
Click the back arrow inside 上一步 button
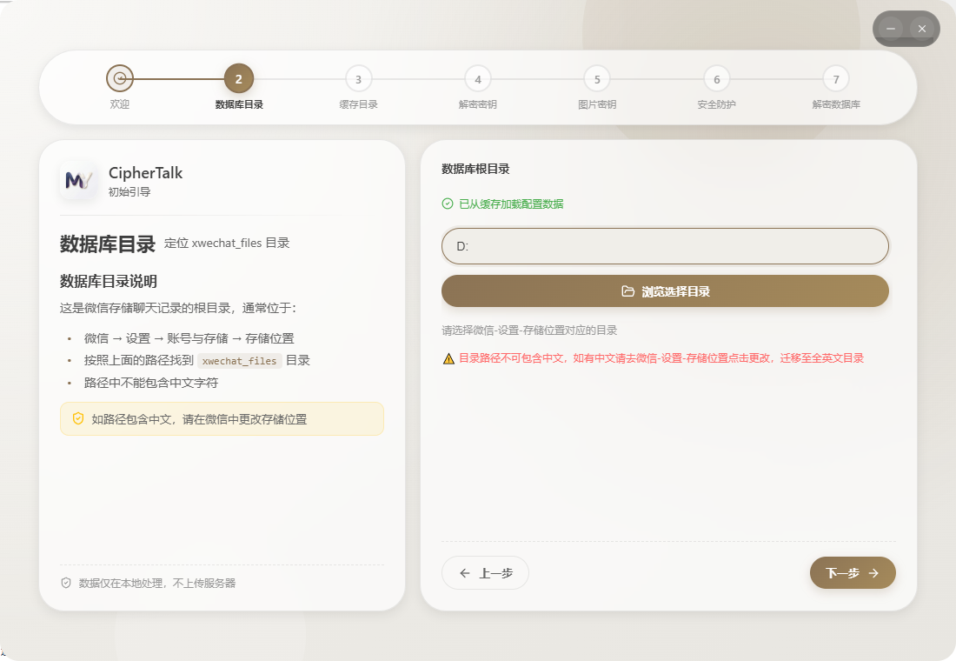(465, 572)
